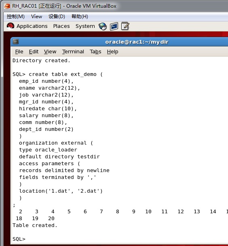Click the 'Table created.' output line
Viewport: 228px width, 246px height.
click(35, 225)
